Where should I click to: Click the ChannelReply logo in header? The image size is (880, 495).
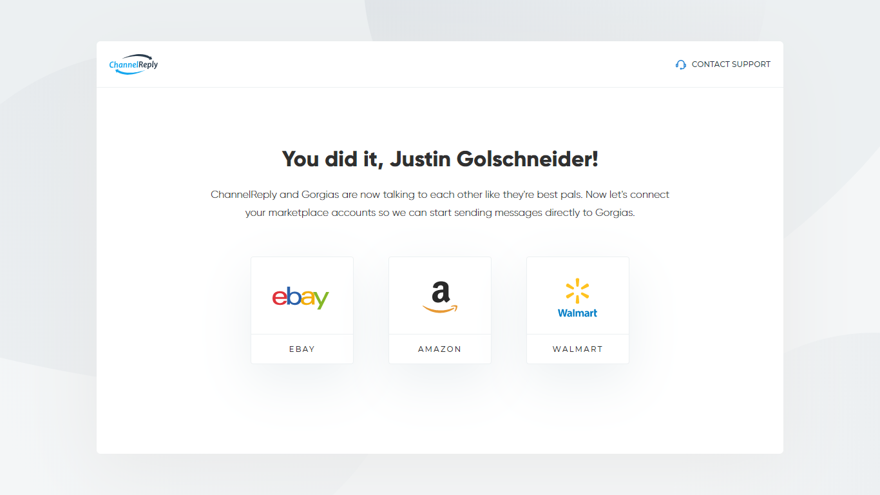point(133,64)
